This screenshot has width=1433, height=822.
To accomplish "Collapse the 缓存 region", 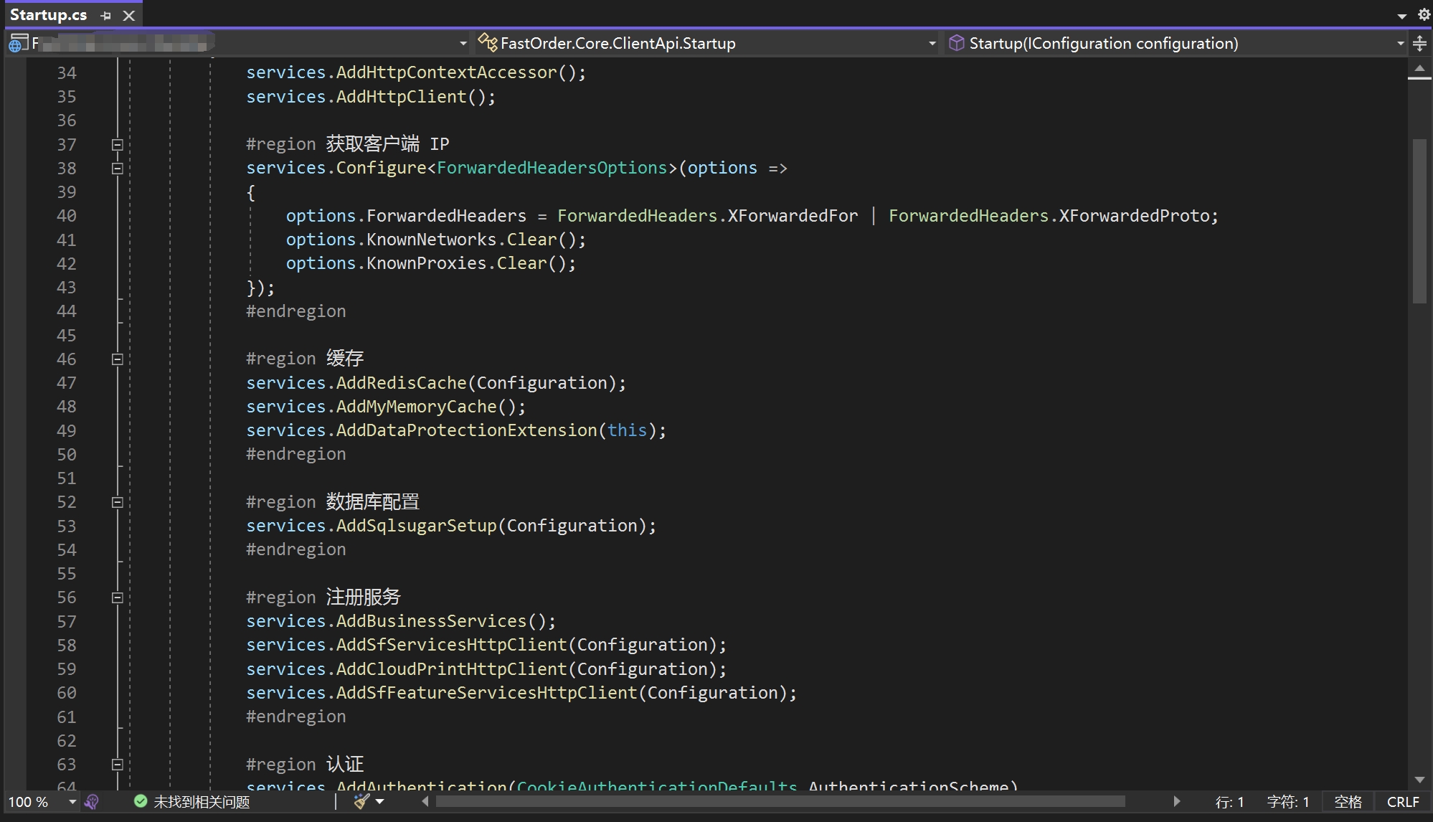I will tap(118, 359).
